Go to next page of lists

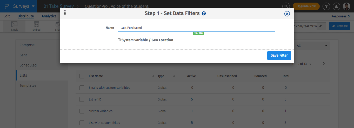coord(324,63)
